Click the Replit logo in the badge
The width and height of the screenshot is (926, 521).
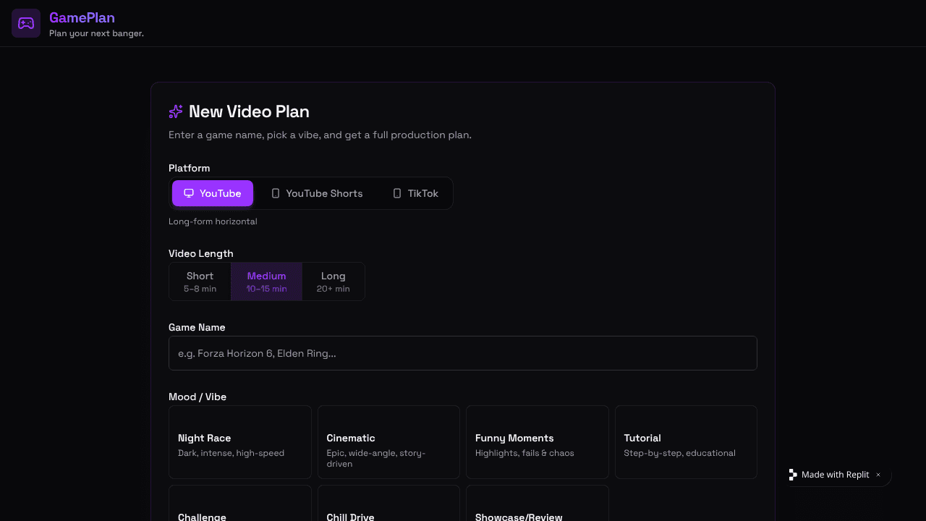click(x=793, y=475)
